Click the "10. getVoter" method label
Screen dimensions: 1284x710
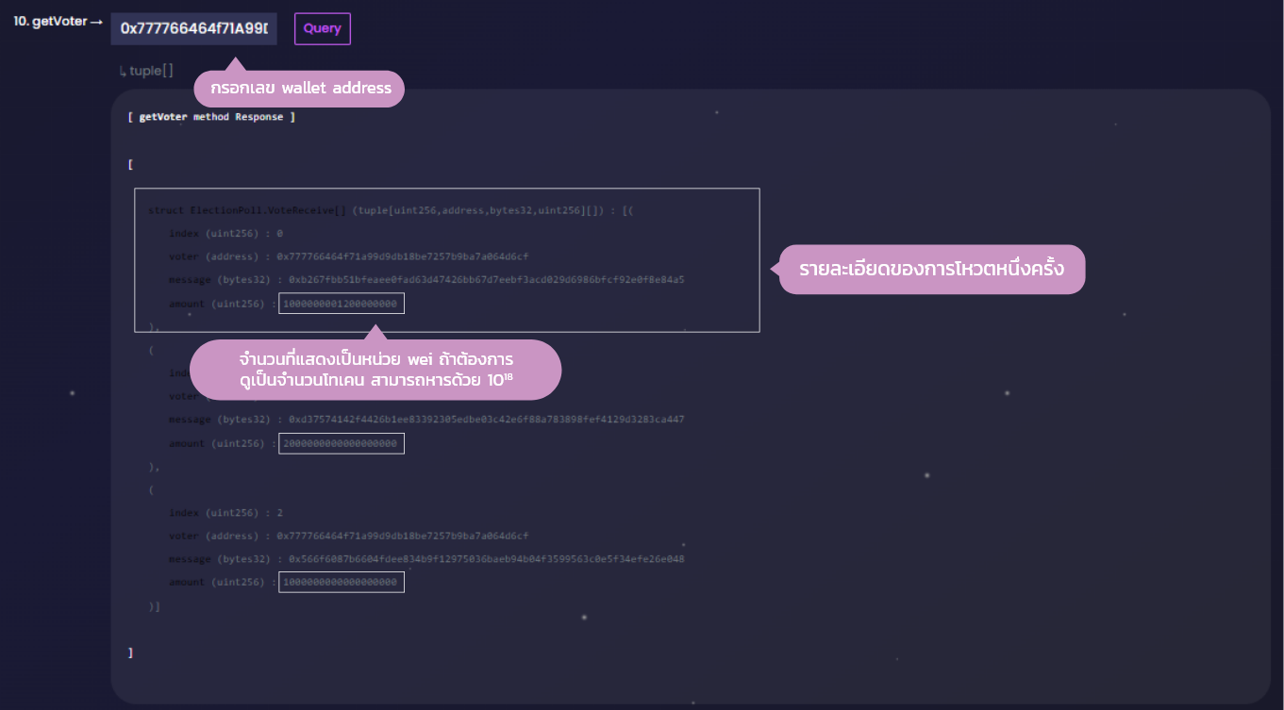click(x=49, y=21)
